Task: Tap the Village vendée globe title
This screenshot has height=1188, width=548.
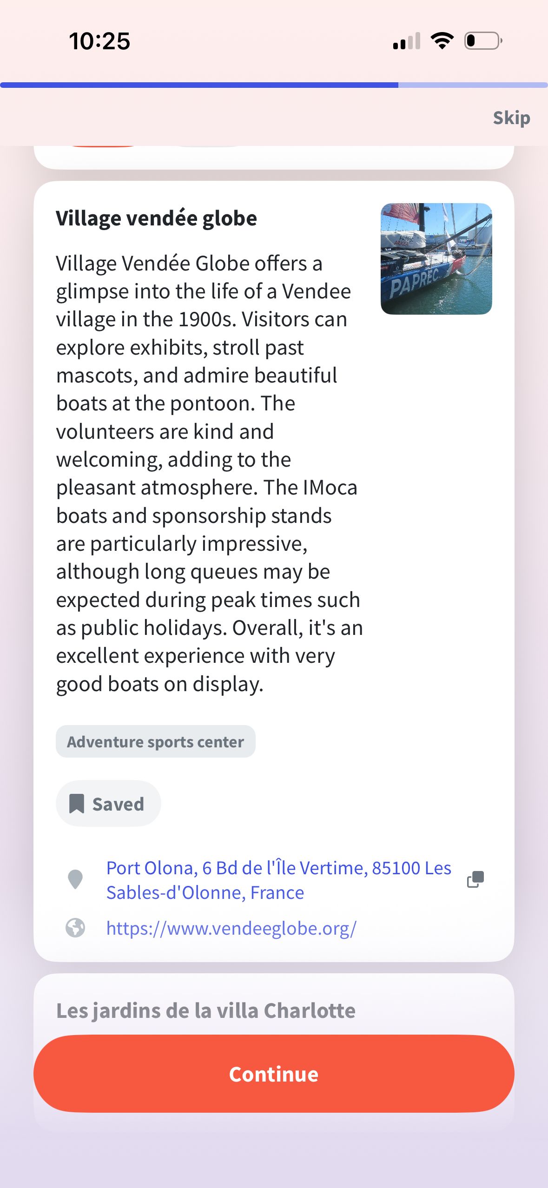Action: pyautogui.click(x=157, y=218)
